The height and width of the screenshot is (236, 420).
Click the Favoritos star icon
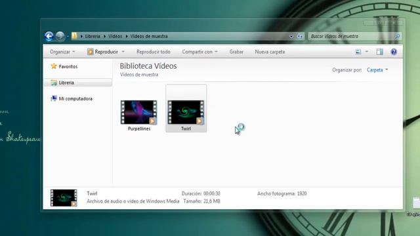(54, 66)
